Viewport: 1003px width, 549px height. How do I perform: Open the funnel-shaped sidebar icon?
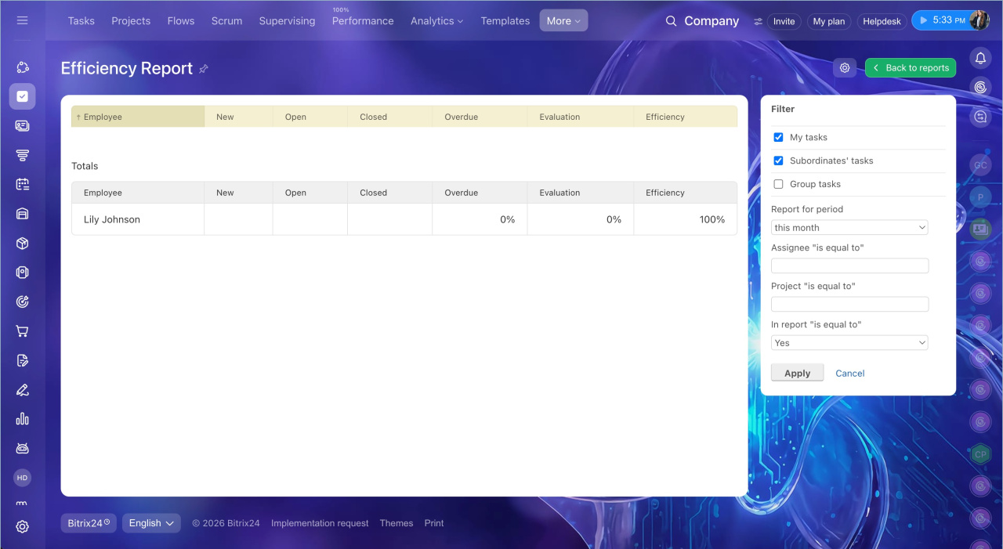click(x=22, y=155)
